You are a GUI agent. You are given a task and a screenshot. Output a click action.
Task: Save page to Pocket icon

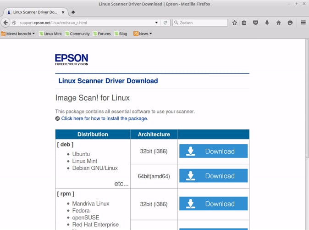255,22
